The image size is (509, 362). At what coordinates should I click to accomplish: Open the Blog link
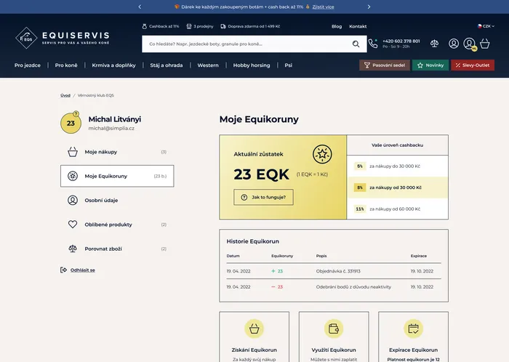pyautogui.click(x=337, y=26)
